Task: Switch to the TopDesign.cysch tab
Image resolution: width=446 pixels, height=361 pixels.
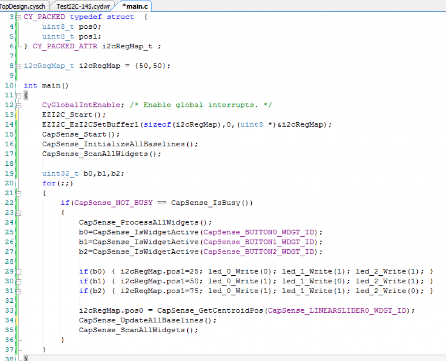Action: pyautogui.click(x=22, y=6)
